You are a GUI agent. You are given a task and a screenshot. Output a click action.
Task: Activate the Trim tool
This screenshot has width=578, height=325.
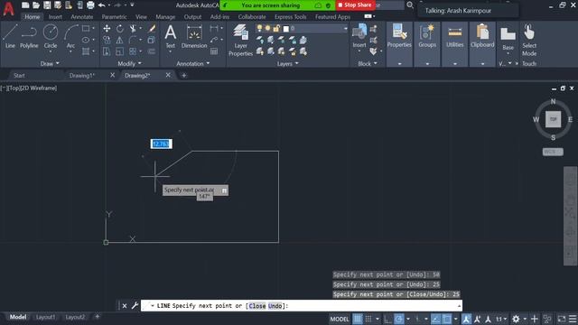coord(133,28)
